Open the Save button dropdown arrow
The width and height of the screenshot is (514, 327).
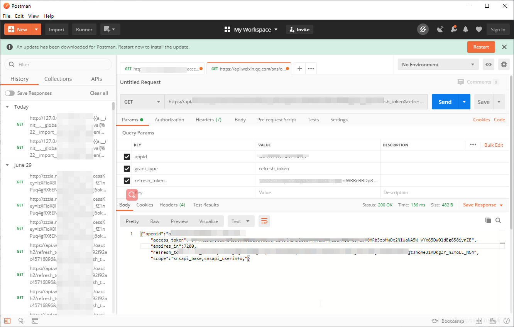click(499, 102)
